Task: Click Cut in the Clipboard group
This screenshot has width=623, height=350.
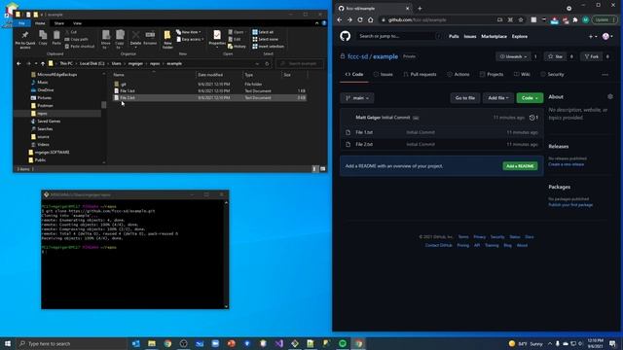Action: tap(71, 32)
